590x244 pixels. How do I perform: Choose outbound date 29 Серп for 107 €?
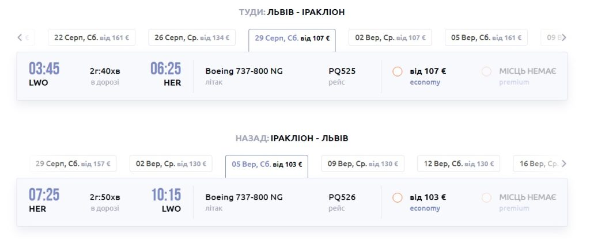[x=292, y=39]
